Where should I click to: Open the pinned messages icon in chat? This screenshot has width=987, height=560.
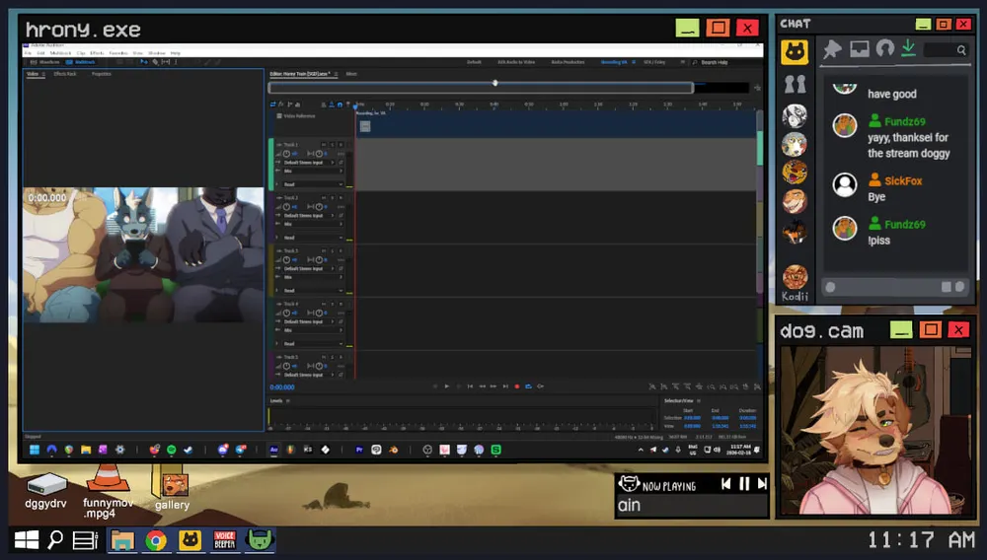833,49
